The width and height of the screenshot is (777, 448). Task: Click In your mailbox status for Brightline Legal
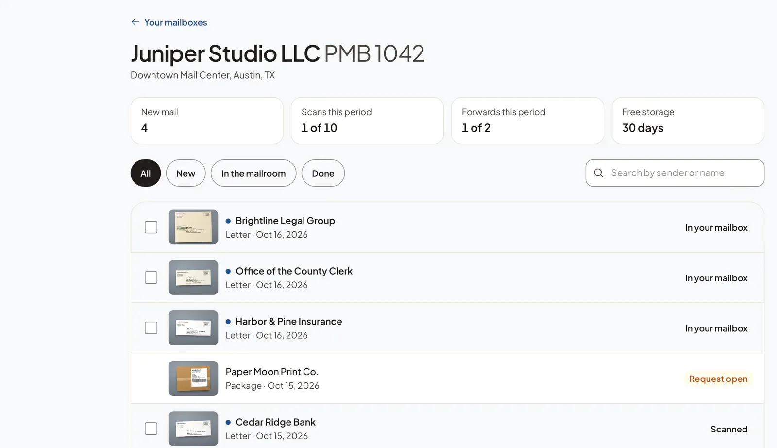[716, 227]
